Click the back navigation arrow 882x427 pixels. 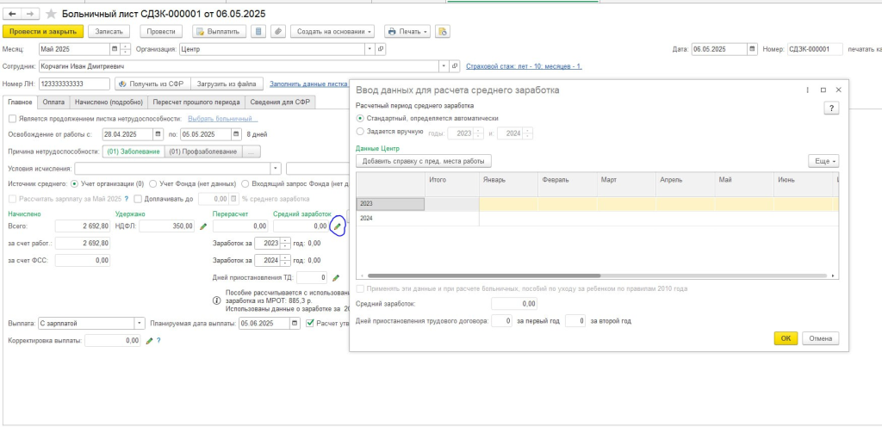[x=12, y=14]
